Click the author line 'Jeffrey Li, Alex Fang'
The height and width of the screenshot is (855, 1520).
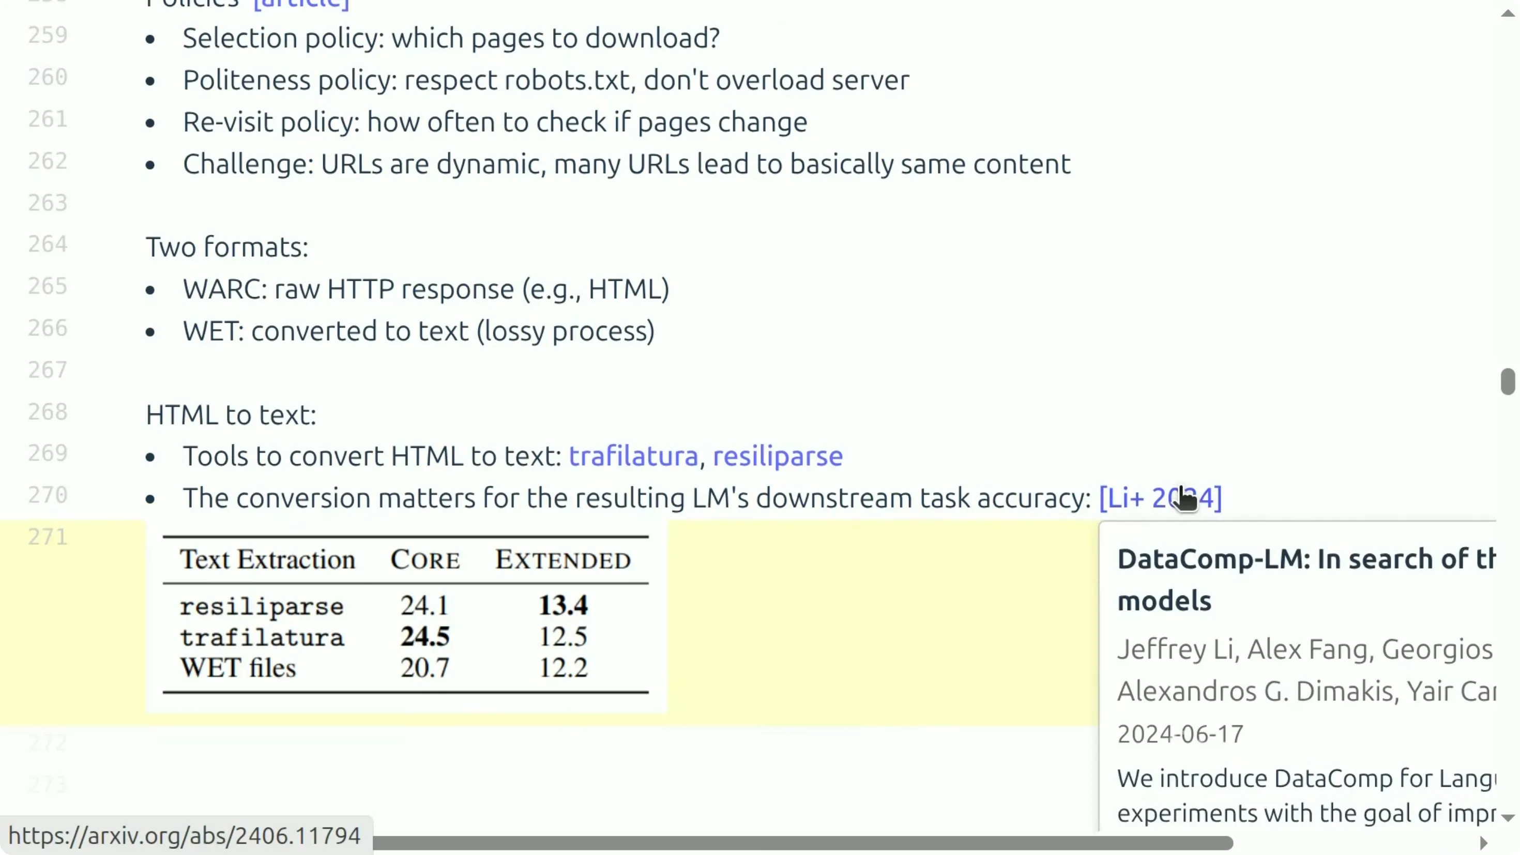(1306, 649)
